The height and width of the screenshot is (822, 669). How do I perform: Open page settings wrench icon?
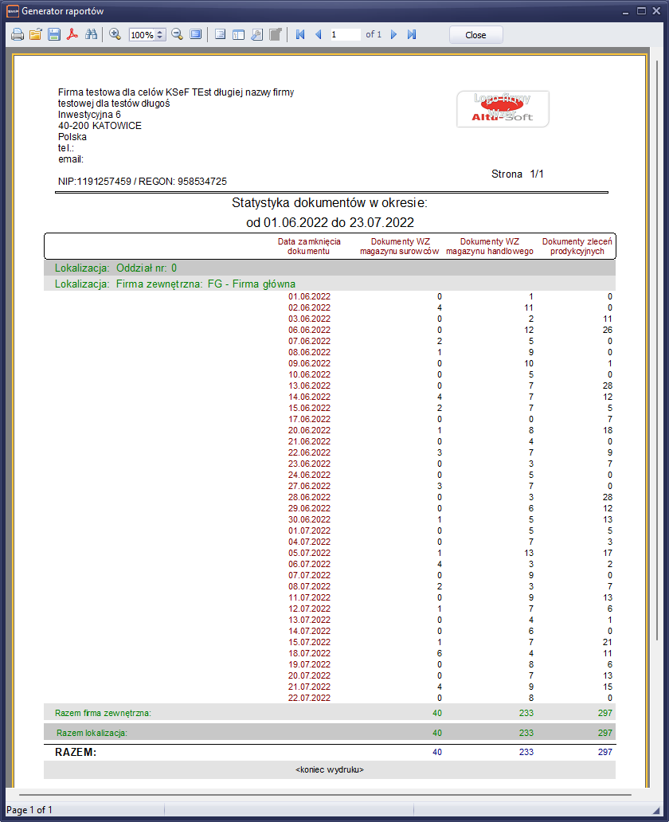[x=256, y=35]
